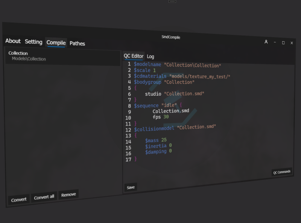Image resolution: width=301 pixels, height=223 pixels.
Task: Remove the selected model
Action: 68,194
